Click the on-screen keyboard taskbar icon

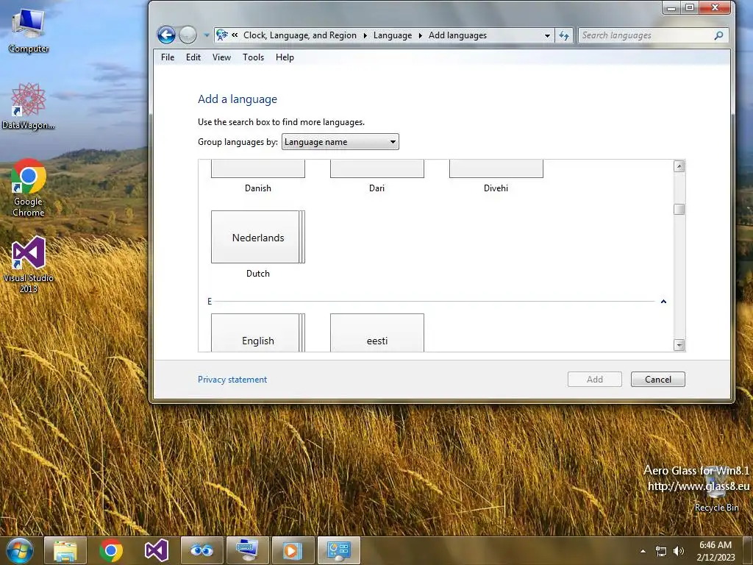(x=247, y=550)
